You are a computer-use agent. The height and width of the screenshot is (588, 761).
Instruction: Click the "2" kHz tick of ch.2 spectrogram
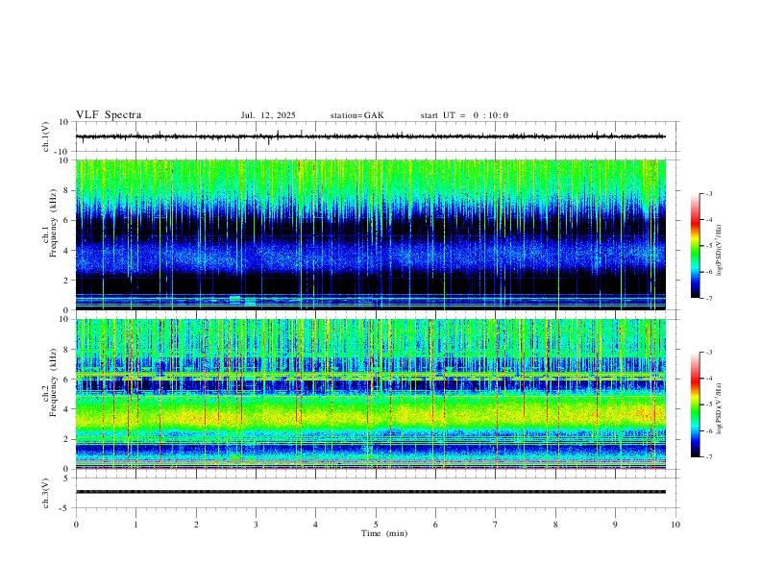tap(66, 439)
